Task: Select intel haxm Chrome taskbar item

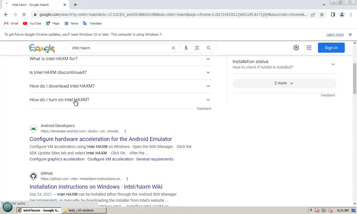Action: tap(39, 210)
